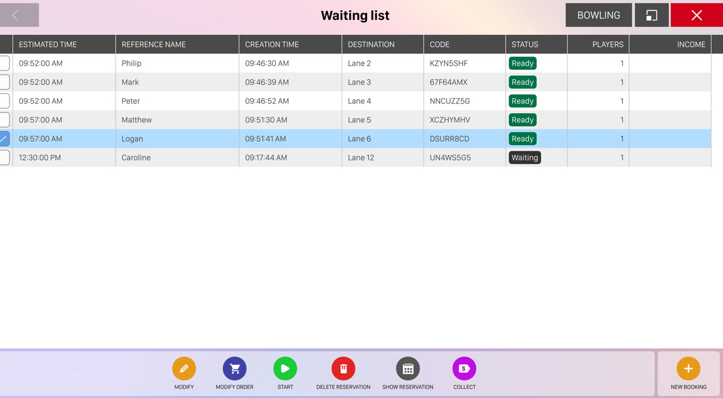Uncheck the selected Logan row checkbox
This screenshot has width=723, height=398.
[x=5, y=138]
